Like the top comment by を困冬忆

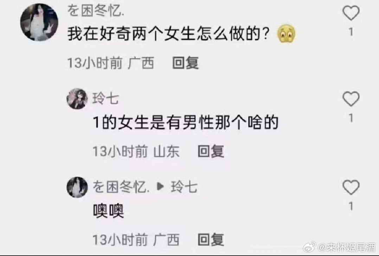(351, 13)
